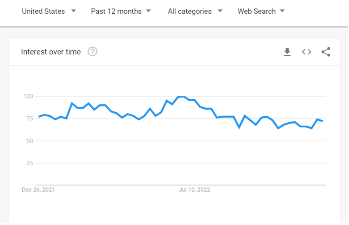Click the last data point of the line
Screen dimensions: 349x225
tap(323, 121)
